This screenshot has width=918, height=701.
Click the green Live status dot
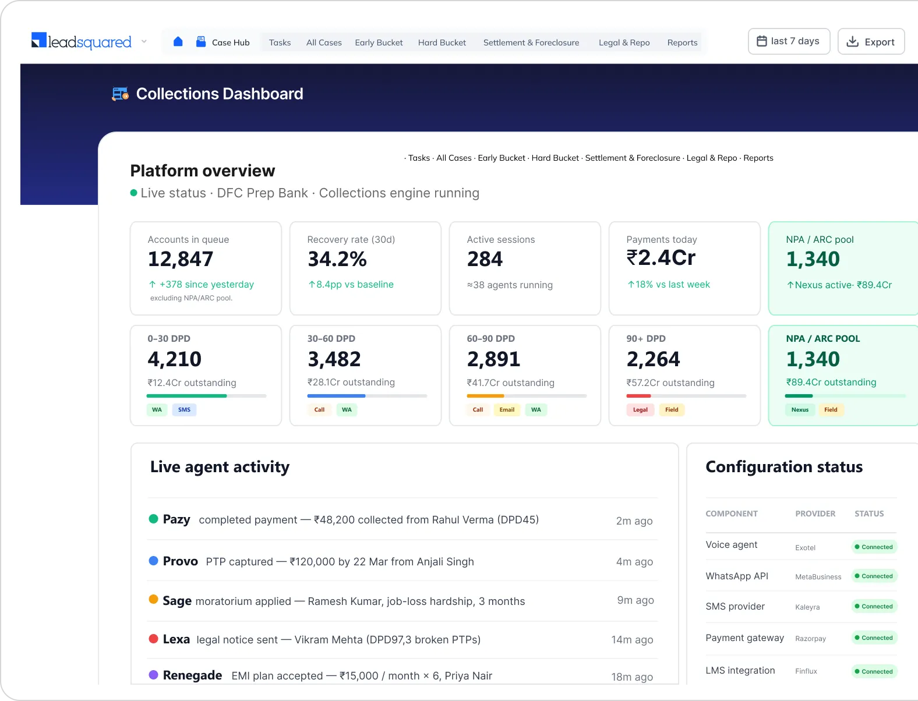(x=134, y=193)
